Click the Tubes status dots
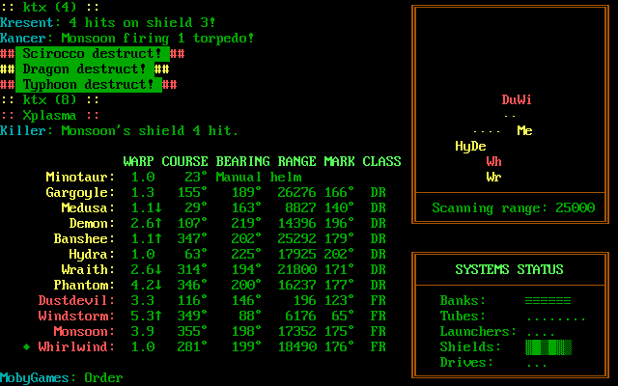This screenshot has width=618, height=386. point(555,316)
